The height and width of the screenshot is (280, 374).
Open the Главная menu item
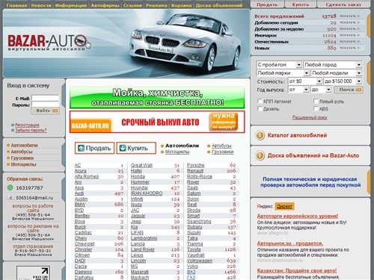(16, 5)
